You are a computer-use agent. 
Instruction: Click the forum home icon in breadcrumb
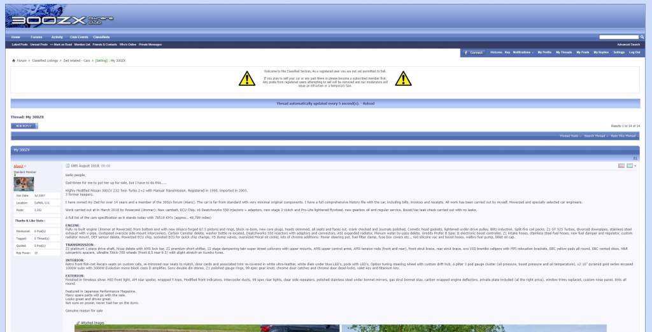point(14,60)
